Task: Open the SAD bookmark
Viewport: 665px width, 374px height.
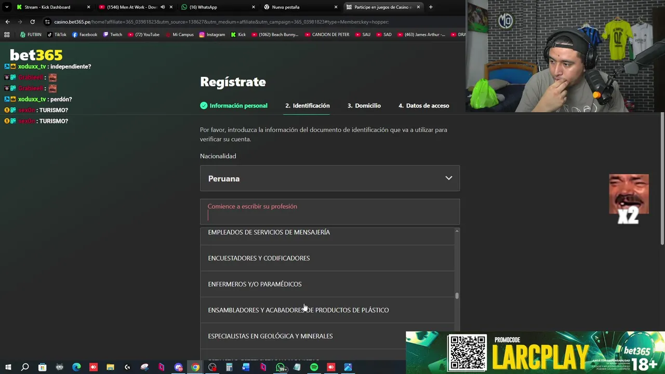Action: (x=383, y=35)
